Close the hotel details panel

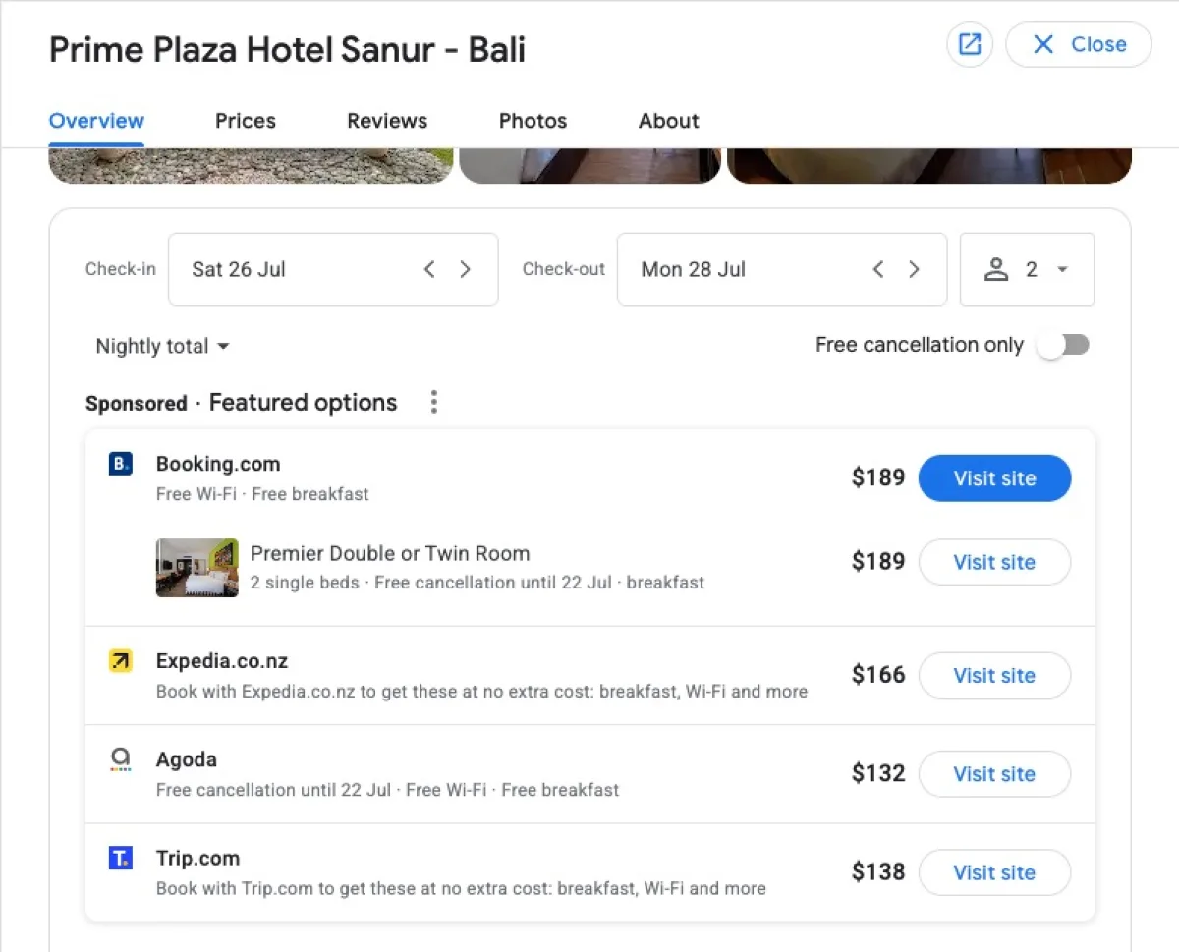coord(1078,44)
